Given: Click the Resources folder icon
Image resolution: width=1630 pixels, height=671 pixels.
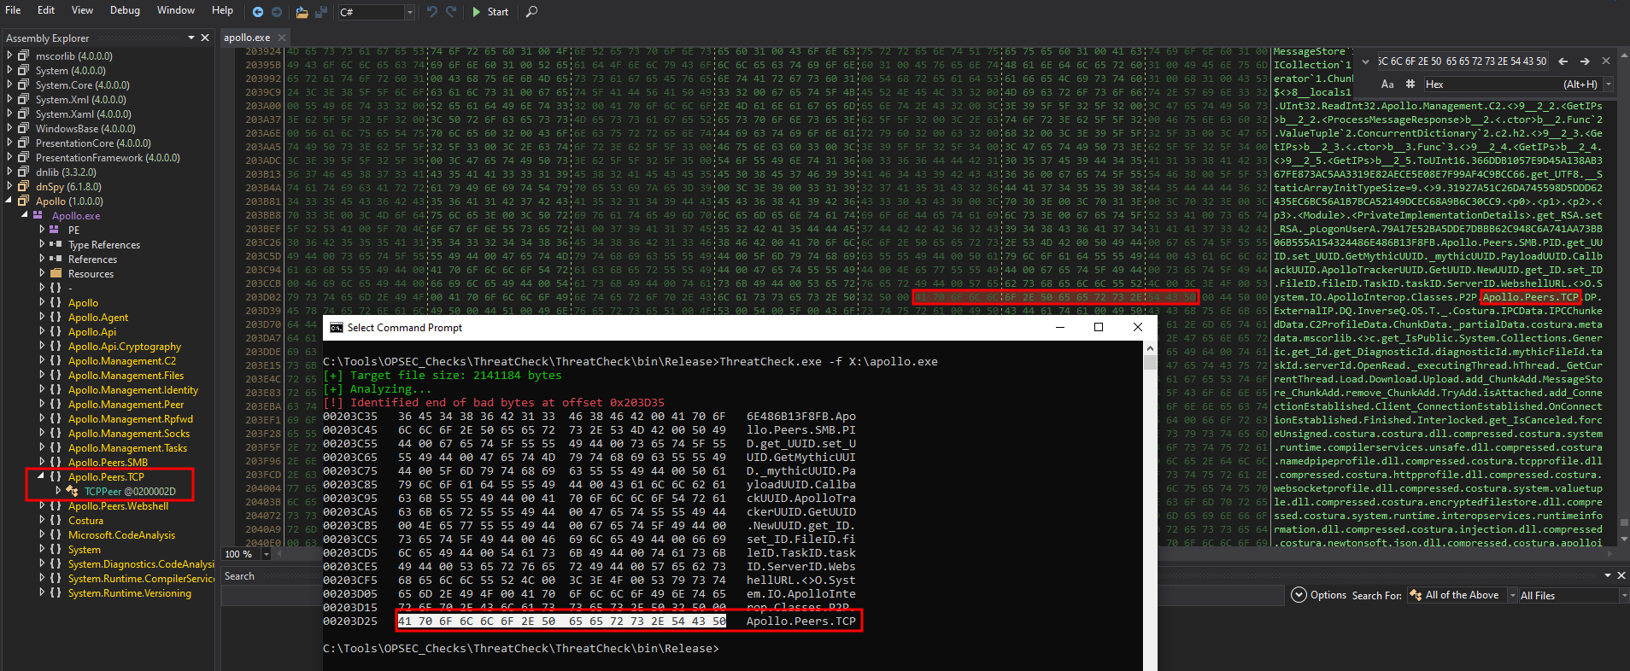Looking at the screenshot, I should (56, 273).
